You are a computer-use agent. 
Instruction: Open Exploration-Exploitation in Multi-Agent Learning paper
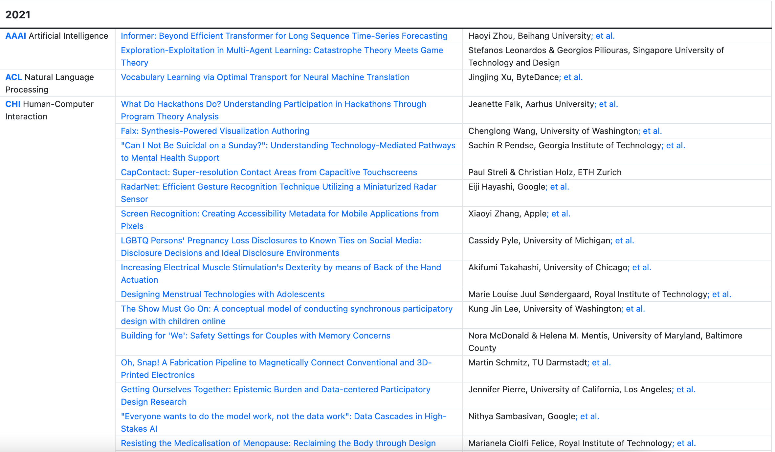point(282,56)
